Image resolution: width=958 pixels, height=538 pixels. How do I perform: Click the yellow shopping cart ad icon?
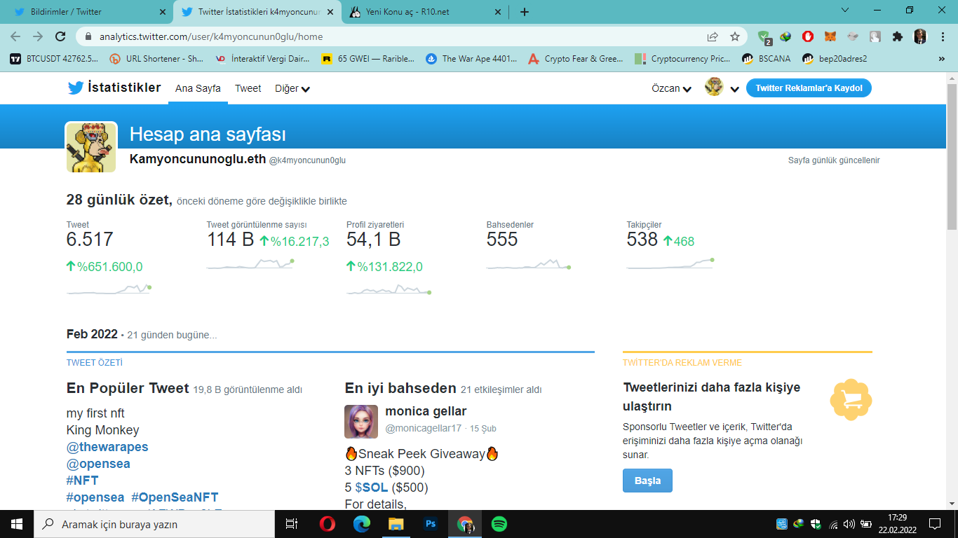[851, 399]
